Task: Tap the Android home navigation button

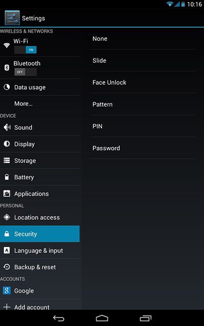Action: point(102,318)
